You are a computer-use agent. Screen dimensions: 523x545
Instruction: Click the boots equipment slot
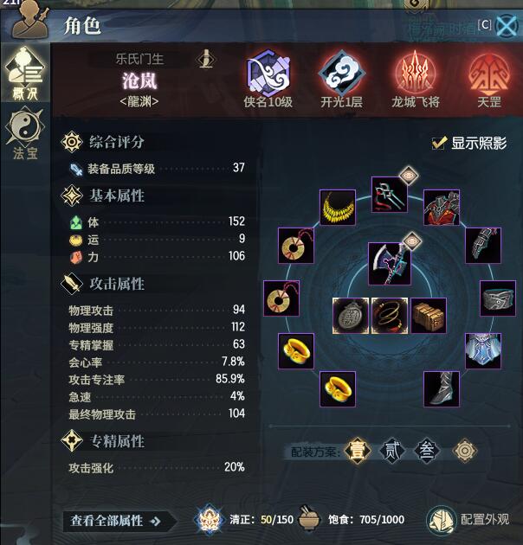click(x=442, y=389)
